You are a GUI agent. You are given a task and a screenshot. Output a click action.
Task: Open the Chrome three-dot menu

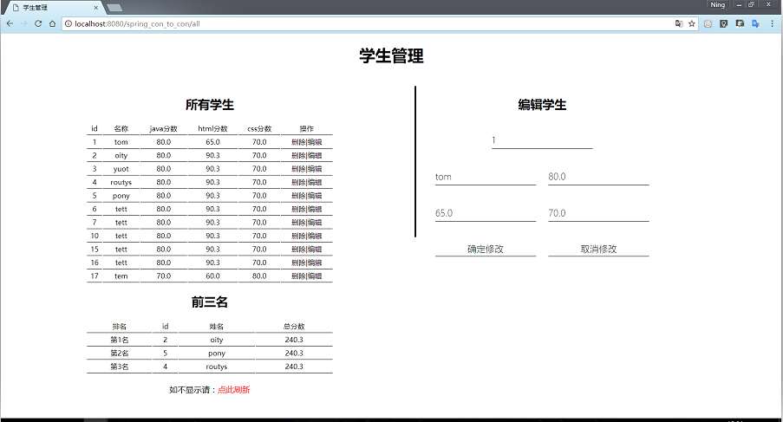772,23
